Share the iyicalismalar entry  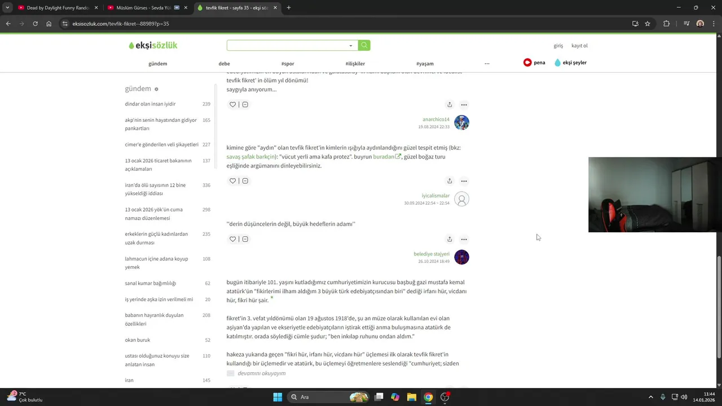point(450,181)
